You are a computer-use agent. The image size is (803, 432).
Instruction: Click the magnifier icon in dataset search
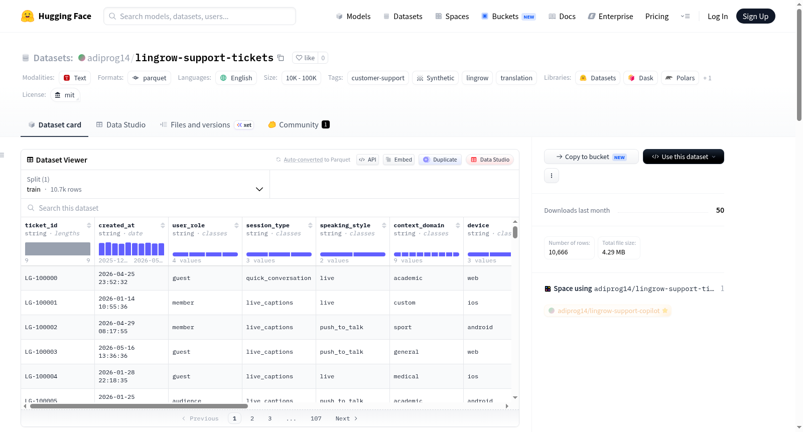coord(31,208)
